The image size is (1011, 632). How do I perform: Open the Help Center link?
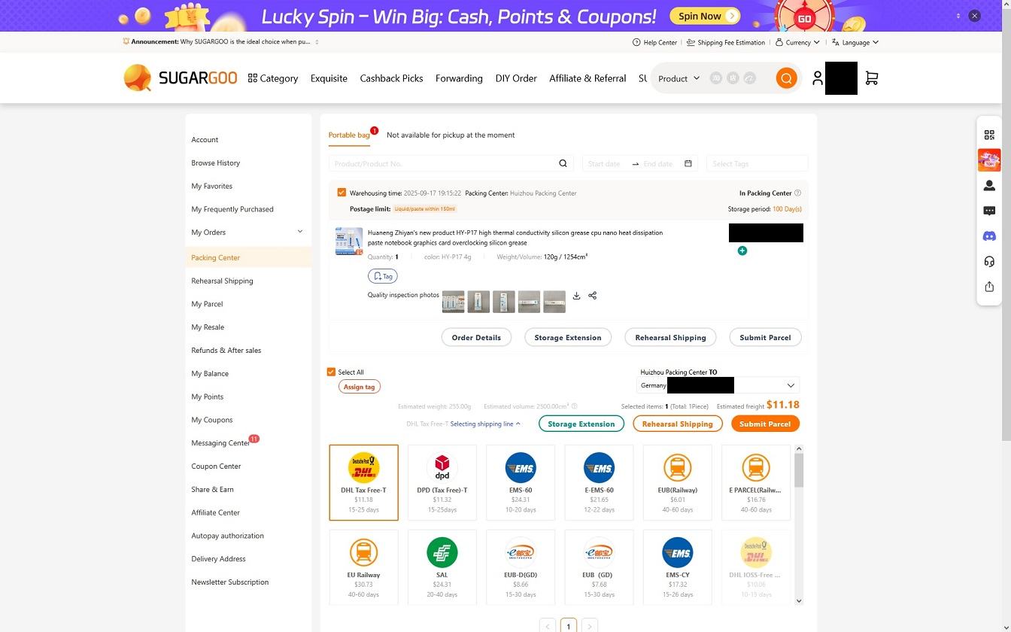point(655,42)
